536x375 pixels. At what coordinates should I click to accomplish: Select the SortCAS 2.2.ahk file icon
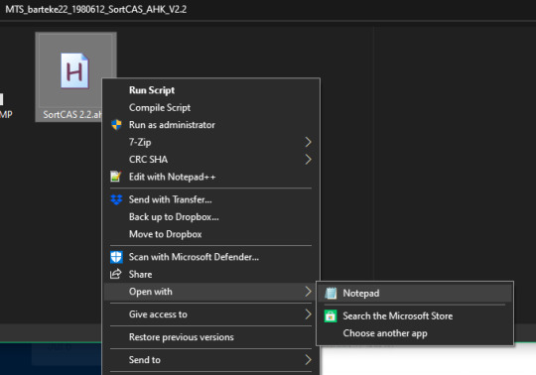coord(74,71)
